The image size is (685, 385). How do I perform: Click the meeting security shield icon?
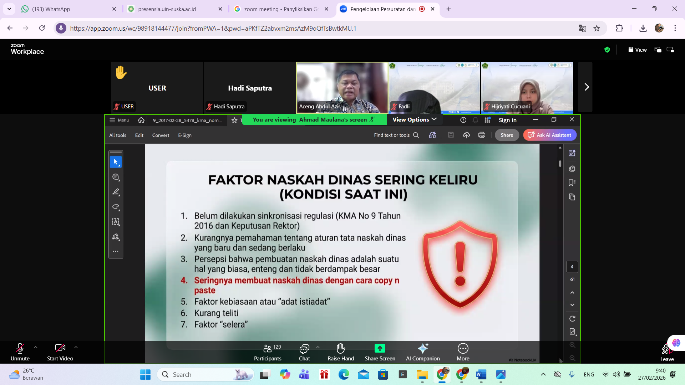coord(607,50)
